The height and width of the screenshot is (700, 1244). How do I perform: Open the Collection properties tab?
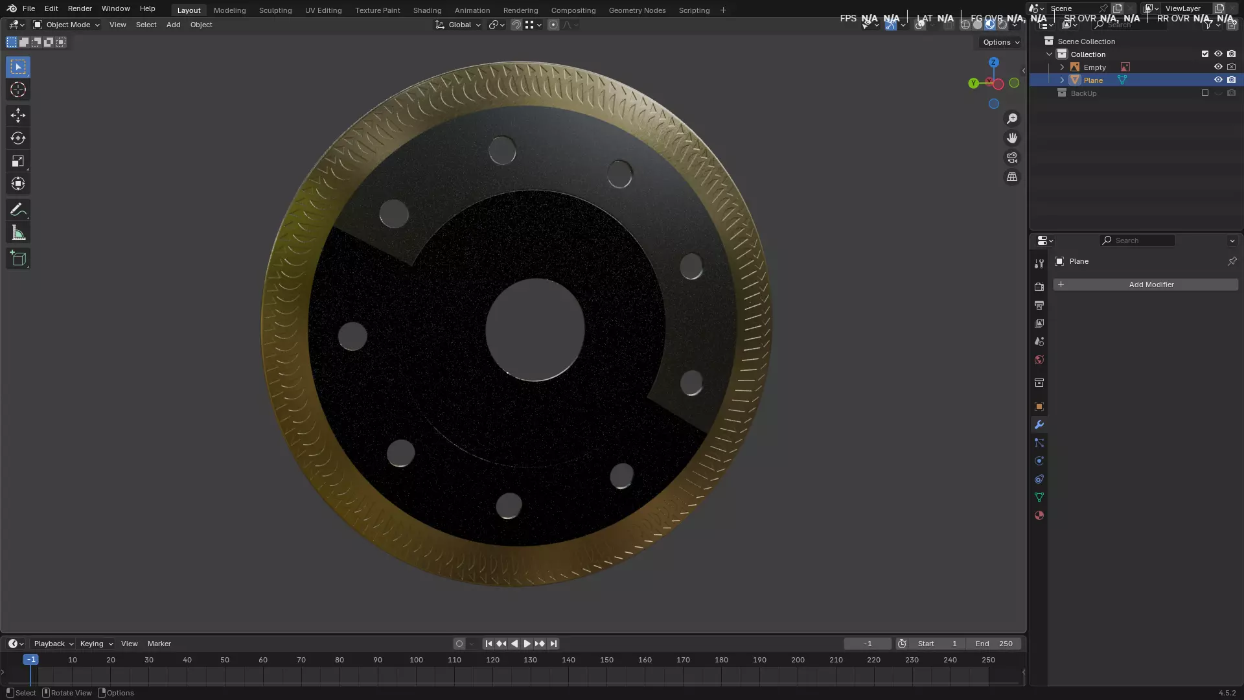[x=1039, y=383]
